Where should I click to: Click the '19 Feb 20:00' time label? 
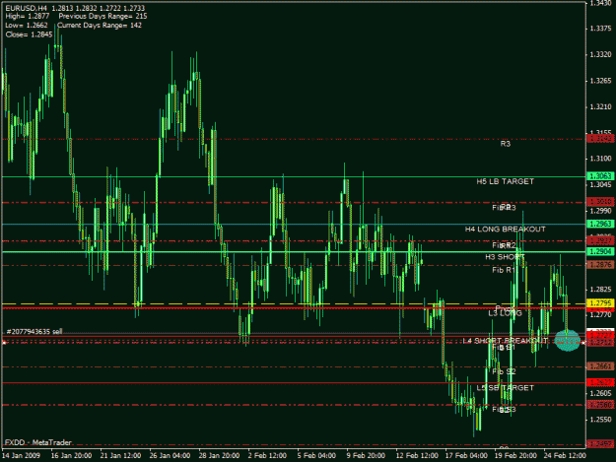(x=515, y=455)
